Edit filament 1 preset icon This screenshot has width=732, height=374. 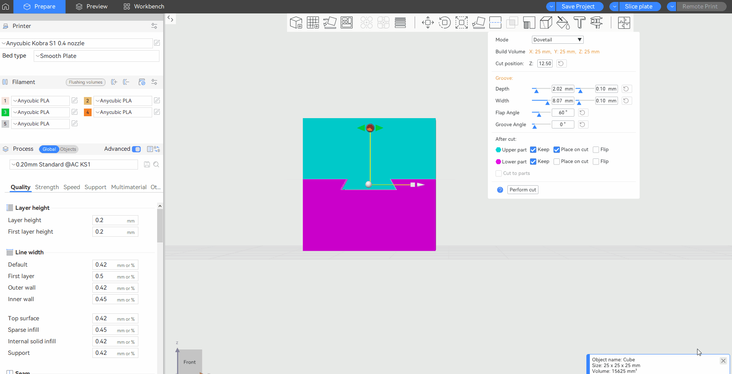coord(75,101)
